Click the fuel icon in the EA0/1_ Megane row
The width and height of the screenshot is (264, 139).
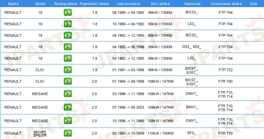pyautogui.click(x=68, y=121)
